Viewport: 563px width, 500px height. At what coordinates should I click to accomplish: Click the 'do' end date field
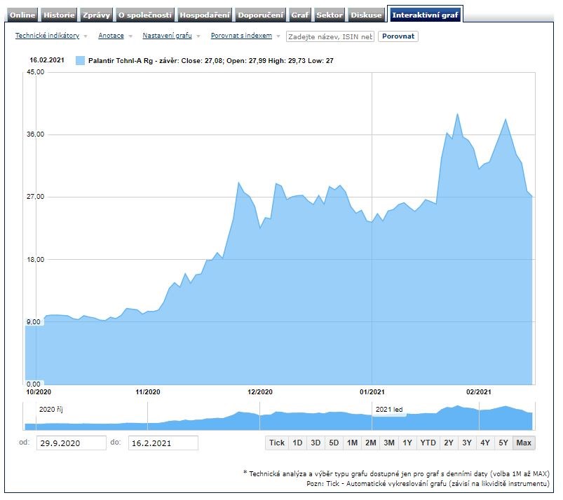[163, 443]
